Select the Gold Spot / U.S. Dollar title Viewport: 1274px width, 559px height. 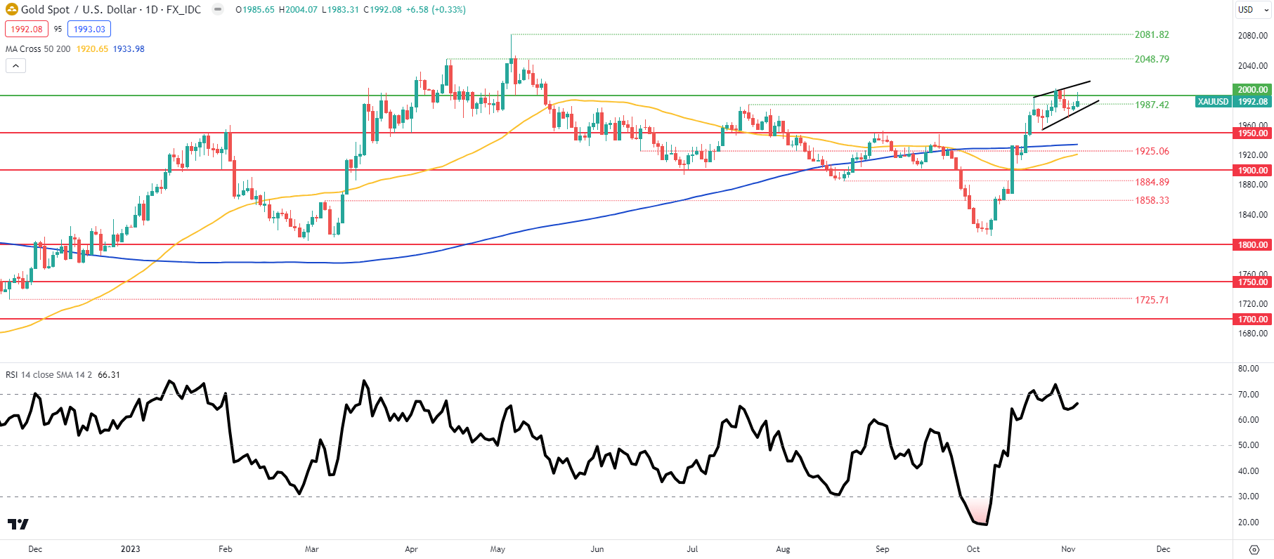click(x=110, y=10)
